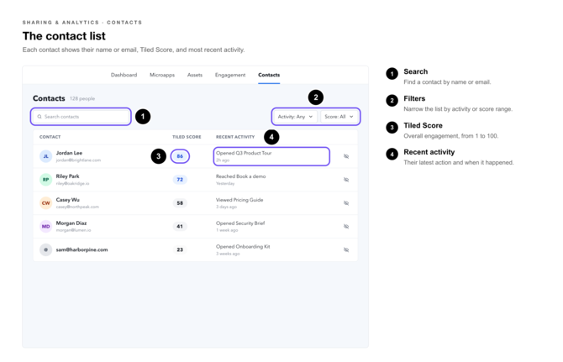Click the jordan@brightlane.com email text
The image size is (563, 362).
[78, 160]
